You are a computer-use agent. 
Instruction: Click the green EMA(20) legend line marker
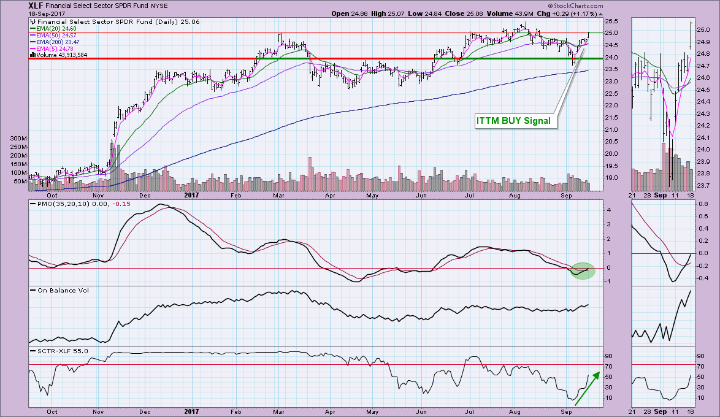click(33, 28)
